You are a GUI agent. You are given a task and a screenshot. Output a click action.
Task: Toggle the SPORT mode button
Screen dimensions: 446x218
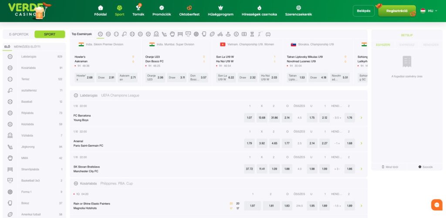coord(50,34)
